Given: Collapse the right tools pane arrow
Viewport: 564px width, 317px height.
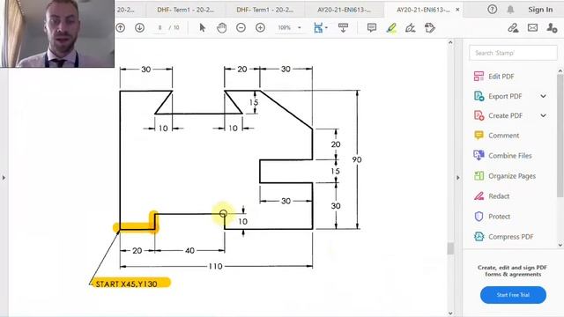Looking at the screenshot, I should tap(458, 178).
